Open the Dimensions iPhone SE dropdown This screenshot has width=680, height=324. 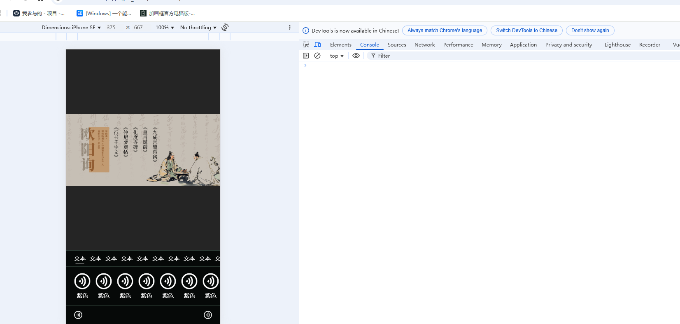point(71,28)
